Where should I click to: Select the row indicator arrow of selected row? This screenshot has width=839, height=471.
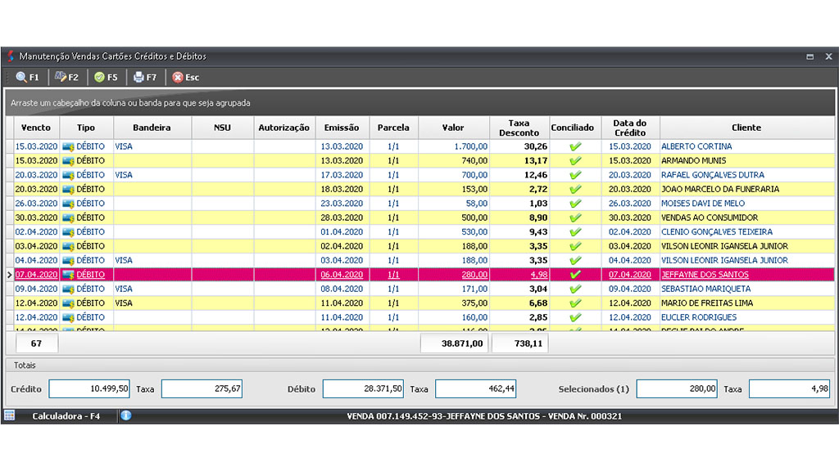click(x=10, y=275)
